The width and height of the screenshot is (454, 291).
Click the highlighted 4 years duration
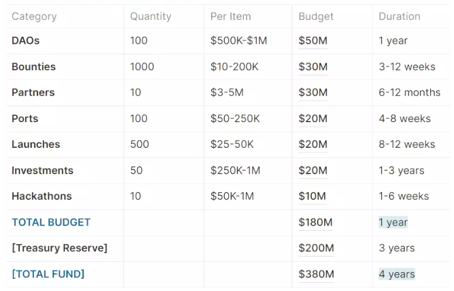[397, 274]
